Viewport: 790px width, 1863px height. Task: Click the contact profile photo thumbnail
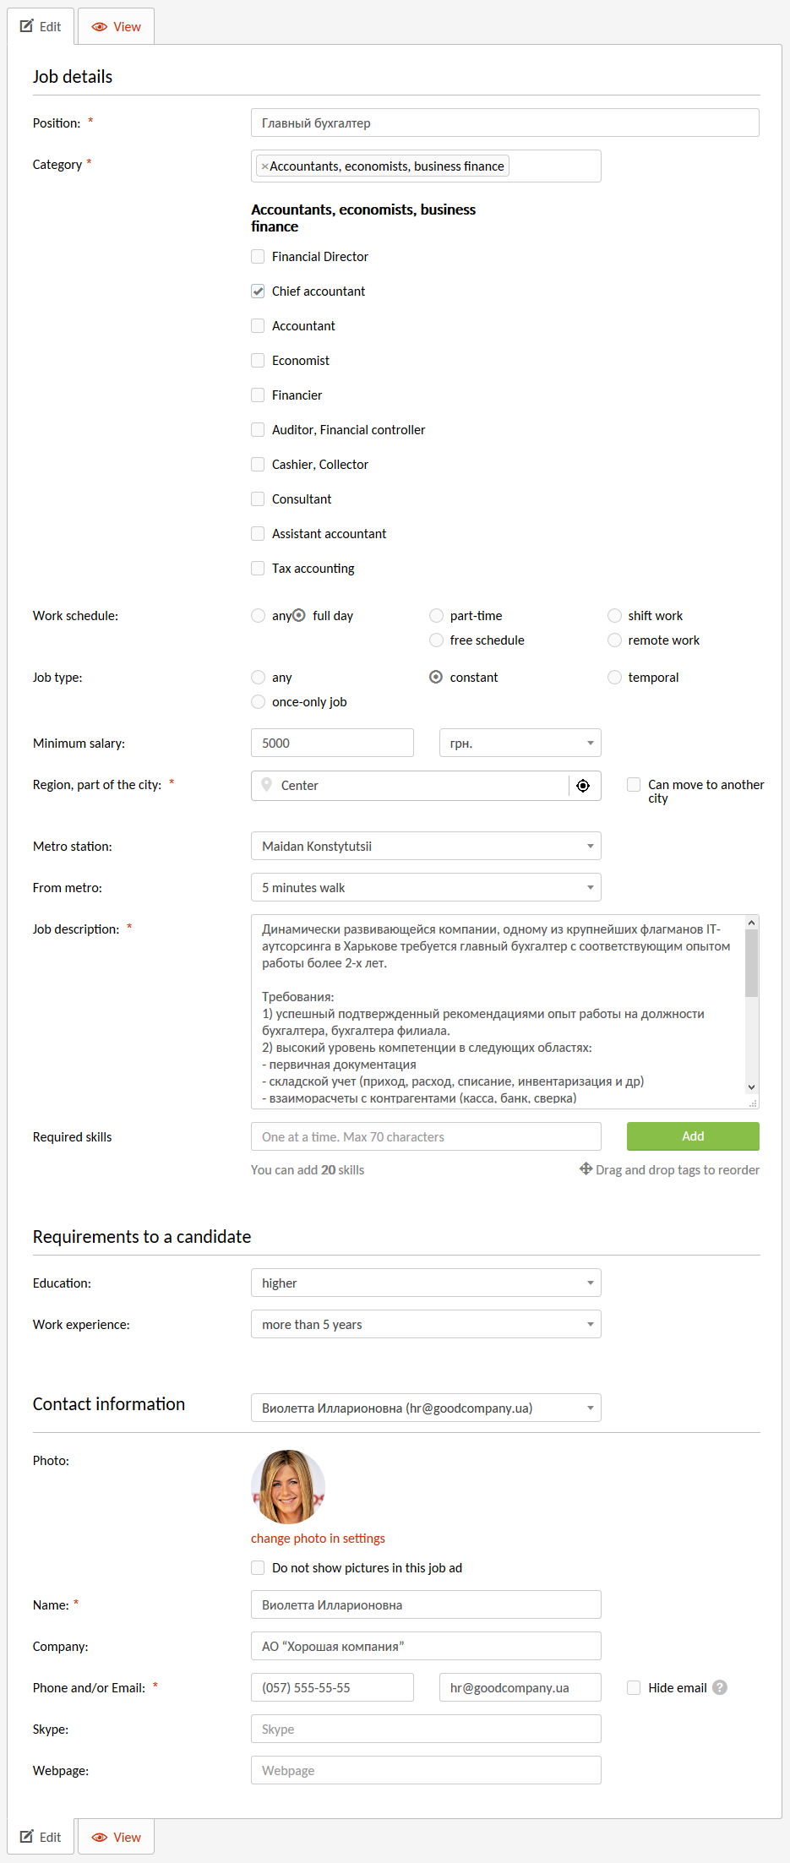[x=288, y=1487]
